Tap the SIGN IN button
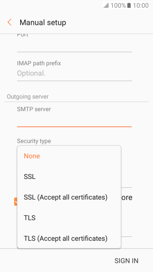 (x=126, y=261)
